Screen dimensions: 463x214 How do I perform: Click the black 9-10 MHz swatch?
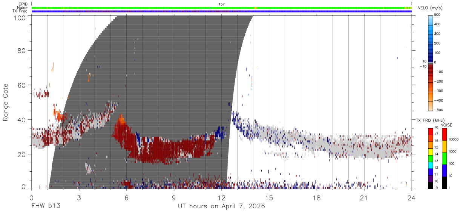tap(431, 185)
